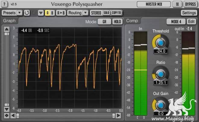Viewport: 199px width, 122px height.
Task: Click the MASTER MIX instance name field
Action: [154, 4]
